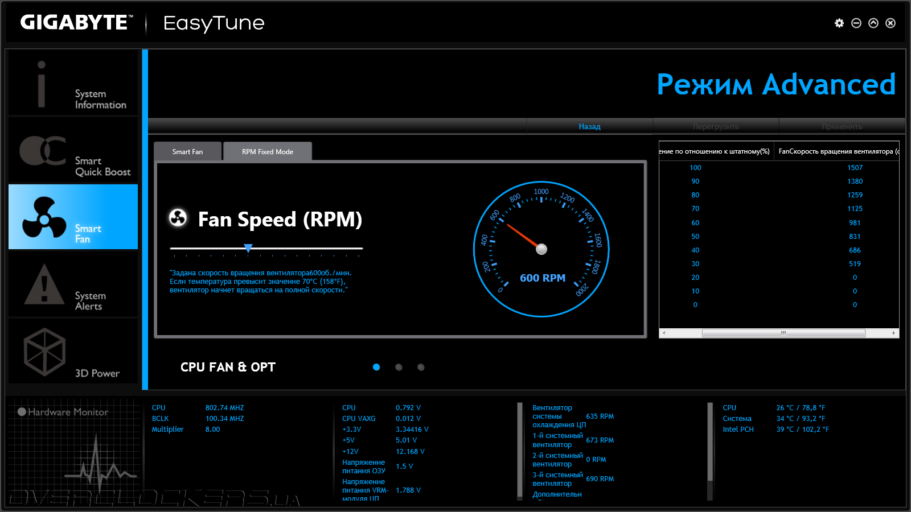Click the fan monitor's vertical scrollbar
This screenshot has height=512, width=911.
[710, 441]
